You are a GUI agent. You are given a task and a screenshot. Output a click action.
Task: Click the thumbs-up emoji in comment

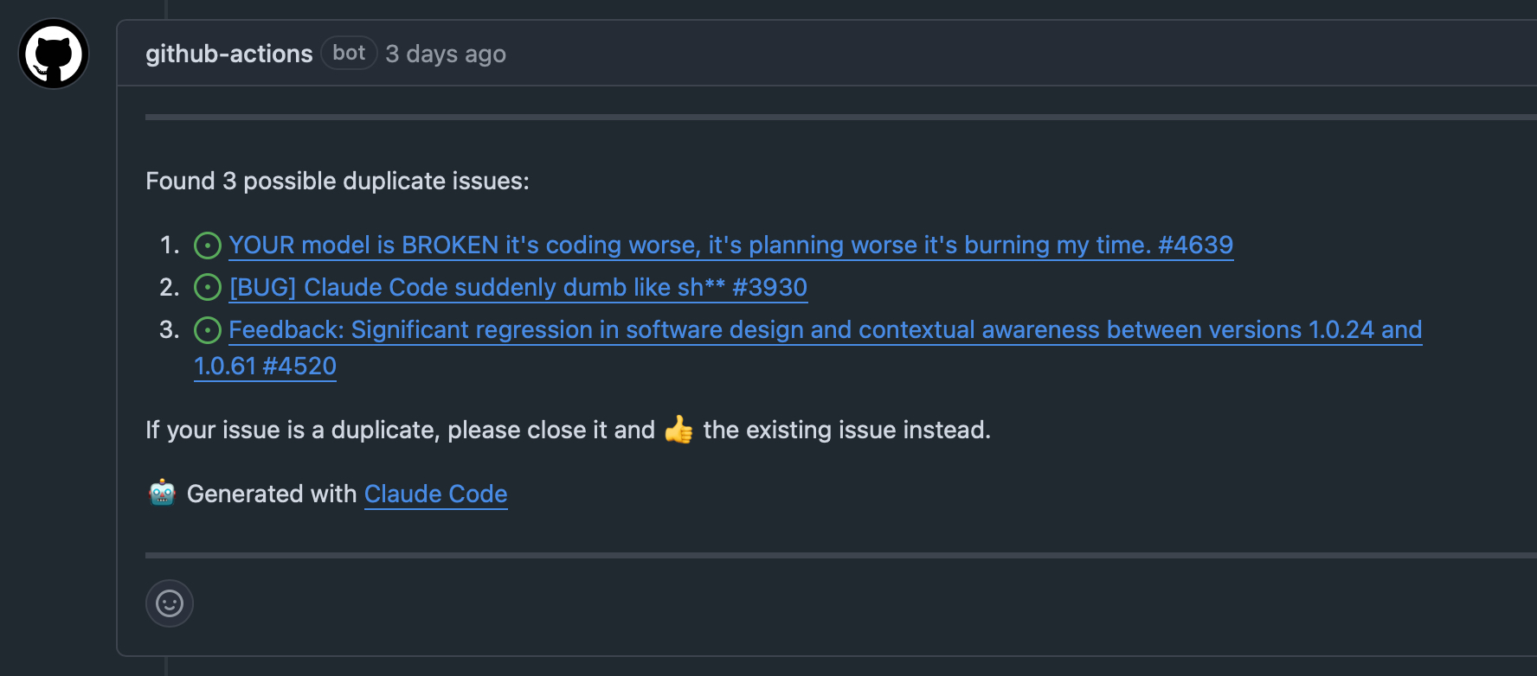[x=678, y=430]
